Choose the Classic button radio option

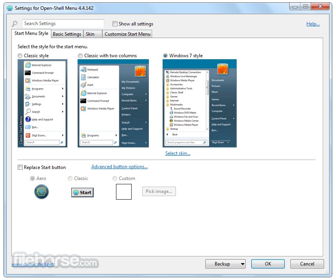pos(70,178)
